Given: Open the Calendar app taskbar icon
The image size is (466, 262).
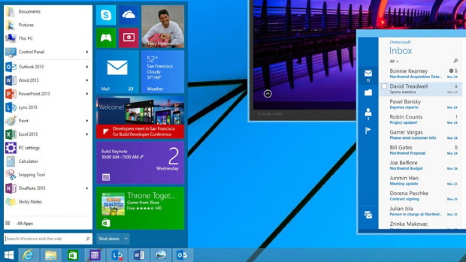Looking at the screenshot, I should [x=95, y=255].
